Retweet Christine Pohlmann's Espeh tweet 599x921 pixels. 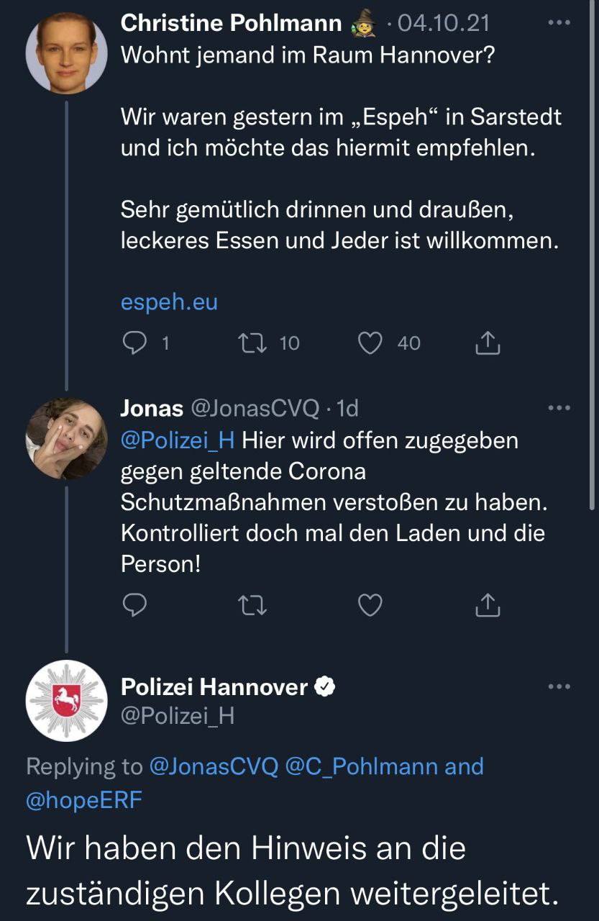251,343
